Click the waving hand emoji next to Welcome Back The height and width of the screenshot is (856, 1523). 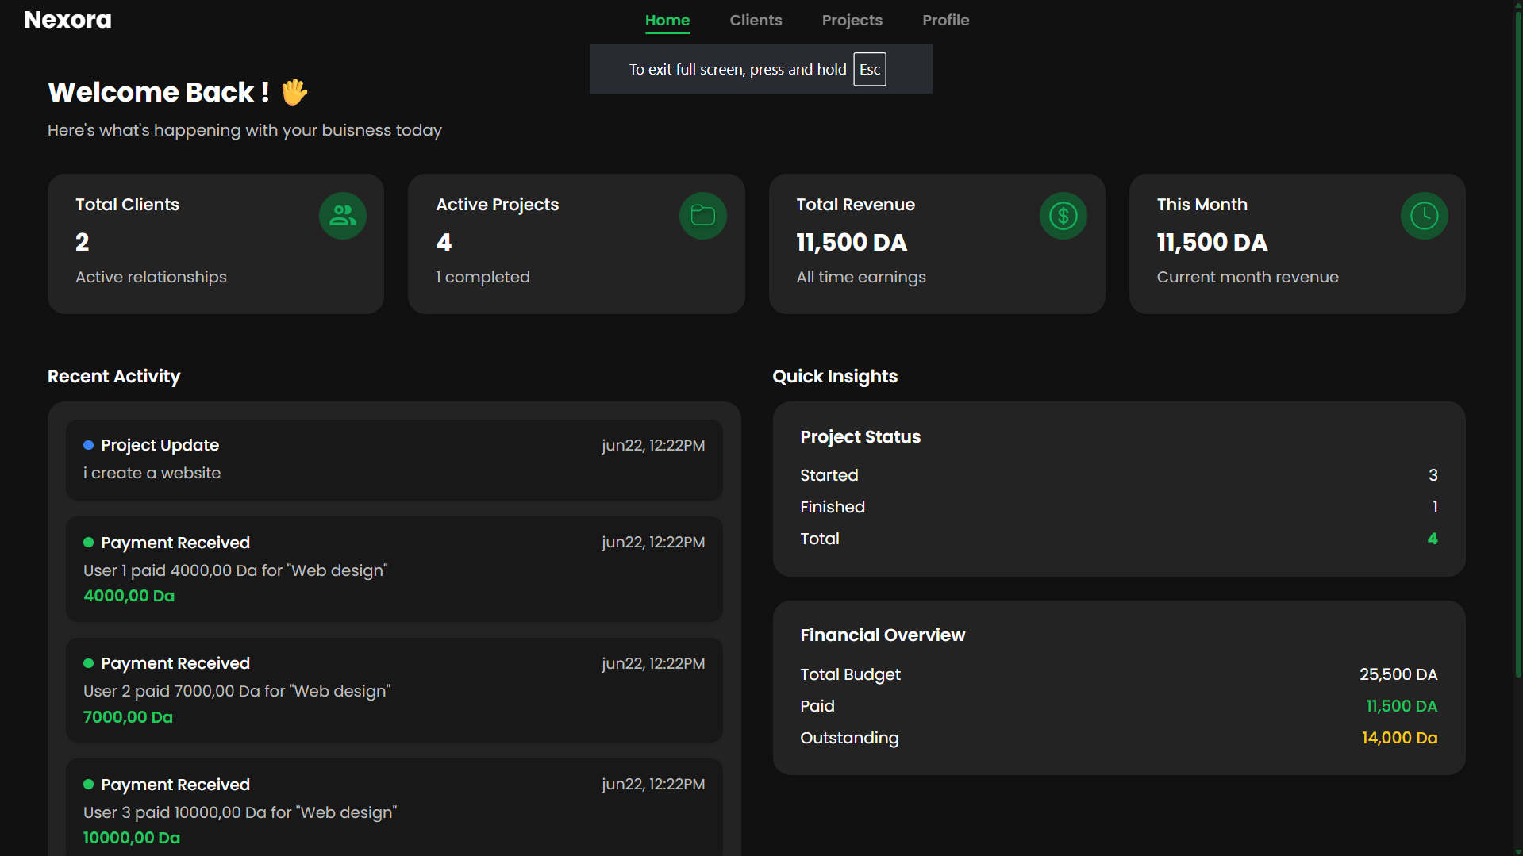(x=294, y=93)
